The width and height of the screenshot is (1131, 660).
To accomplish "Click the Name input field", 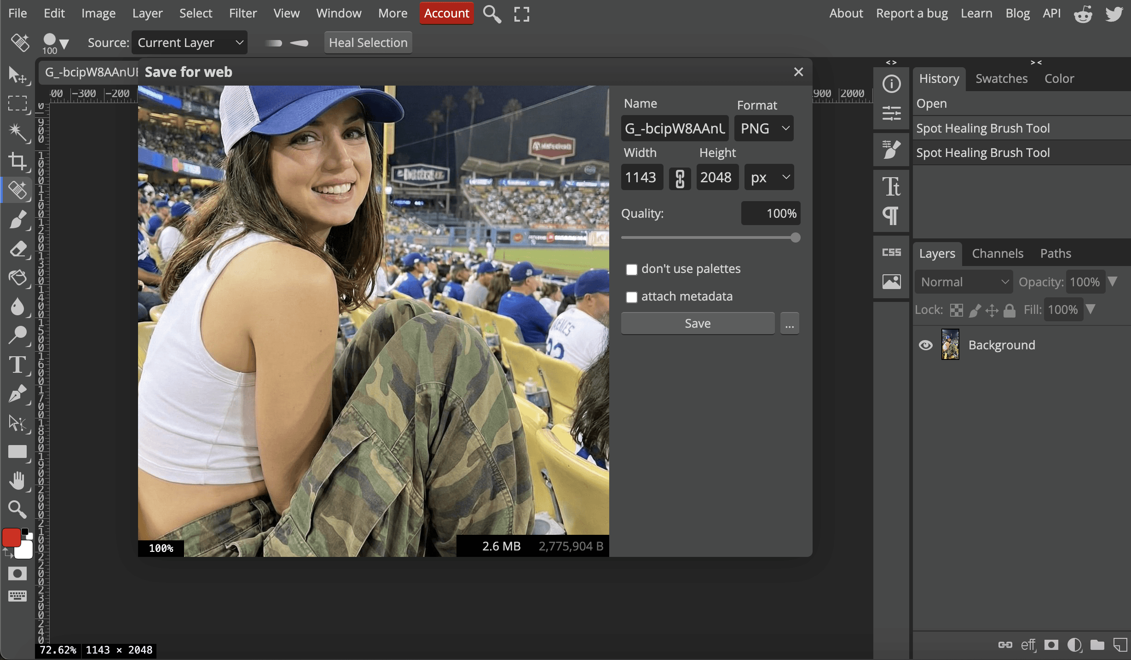I will [x=675, y=128].
